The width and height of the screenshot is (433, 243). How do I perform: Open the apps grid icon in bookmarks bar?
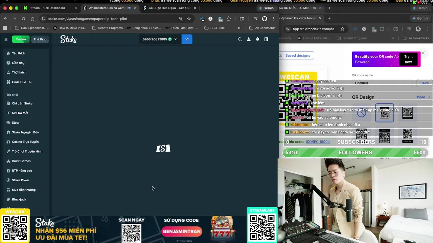click(x=5, y=28)
